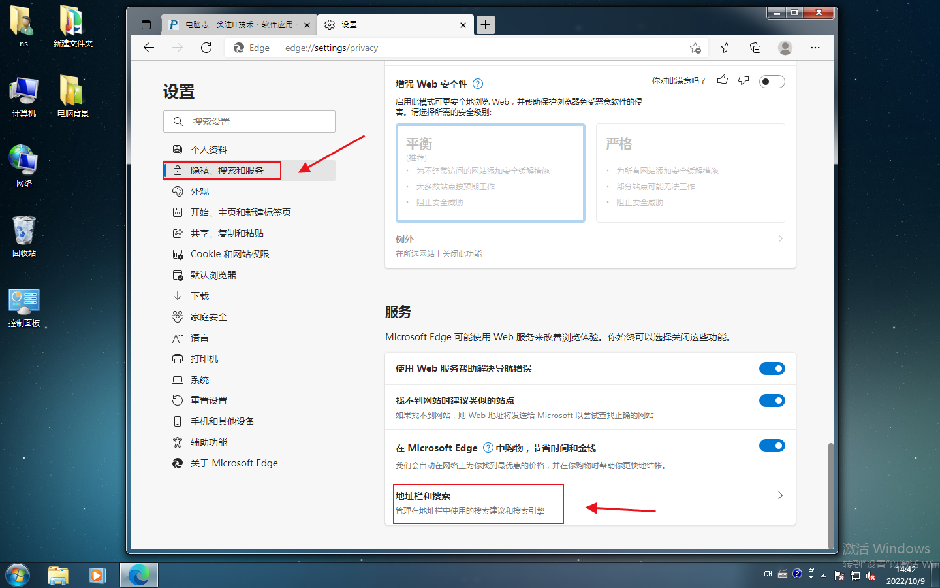940x588 pixels.
Task: Open help icon next to Microsoft Edge 中购物
Action: coord(488,448)
